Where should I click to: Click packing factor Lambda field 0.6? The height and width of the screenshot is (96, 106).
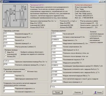(9, 46)
